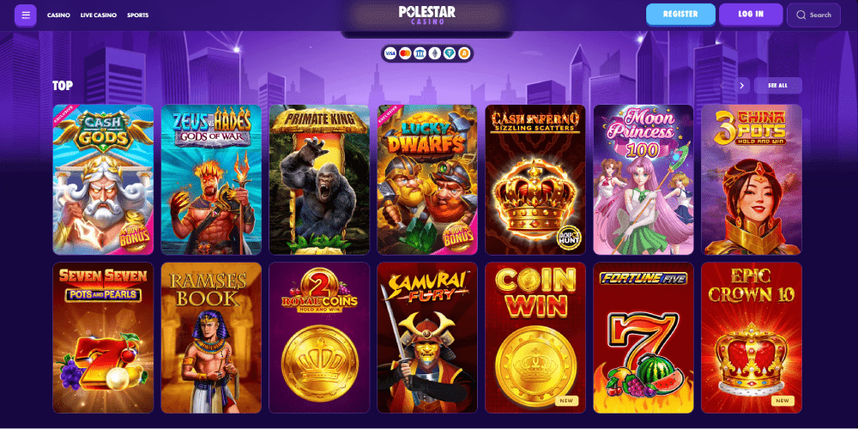Open the Fortune Five slot thumbnail
Image resolution: width=858 pixels, height=429 pixels.
point(643,337)
